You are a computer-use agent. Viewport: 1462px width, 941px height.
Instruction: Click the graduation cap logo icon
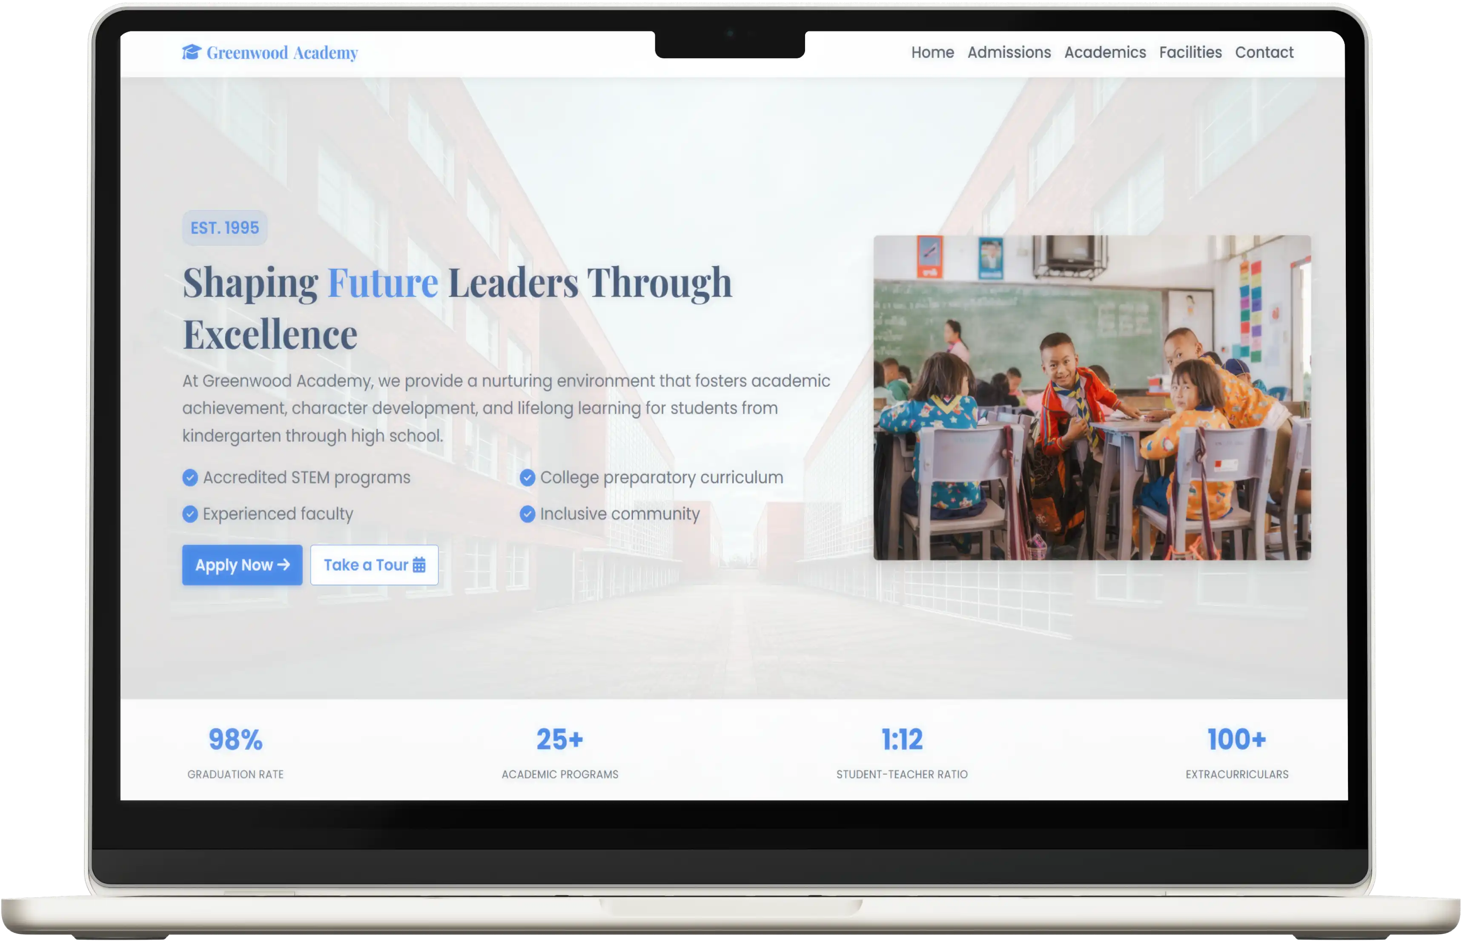[x=191, y=52]
